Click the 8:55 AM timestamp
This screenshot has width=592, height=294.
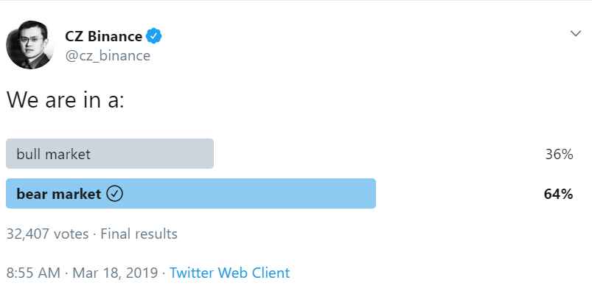tap(33, 273)
